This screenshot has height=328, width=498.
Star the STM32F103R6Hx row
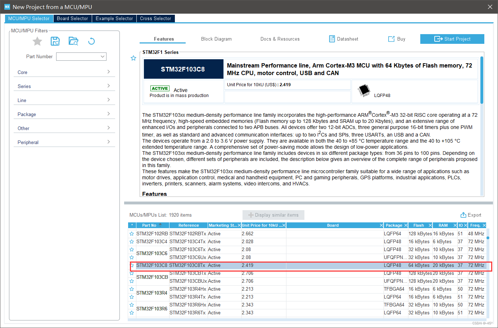click(x=132, y=305)
